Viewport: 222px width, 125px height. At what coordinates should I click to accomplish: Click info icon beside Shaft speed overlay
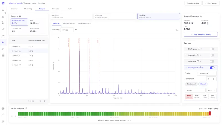199,49
